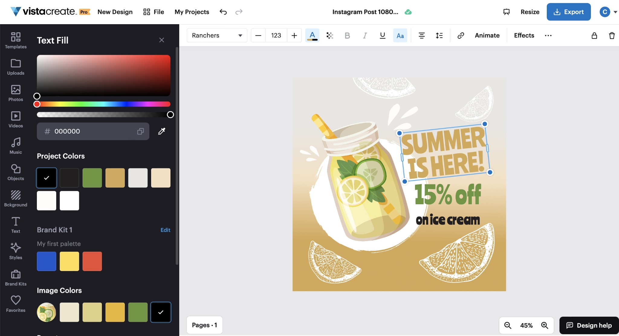
Task: Toggle underline text formatting
Action: 382,35
